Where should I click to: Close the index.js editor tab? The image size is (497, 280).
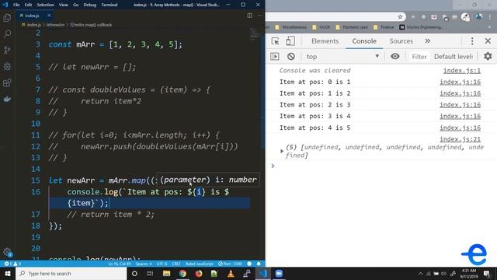tap(49, 16)
